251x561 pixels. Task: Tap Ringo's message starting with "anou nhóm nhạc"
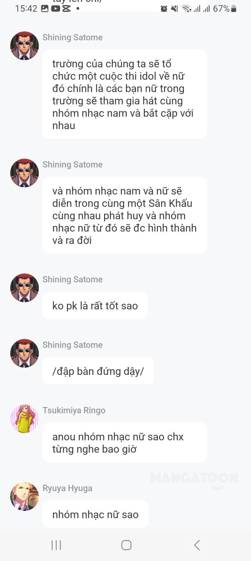[x=124, y=443]
